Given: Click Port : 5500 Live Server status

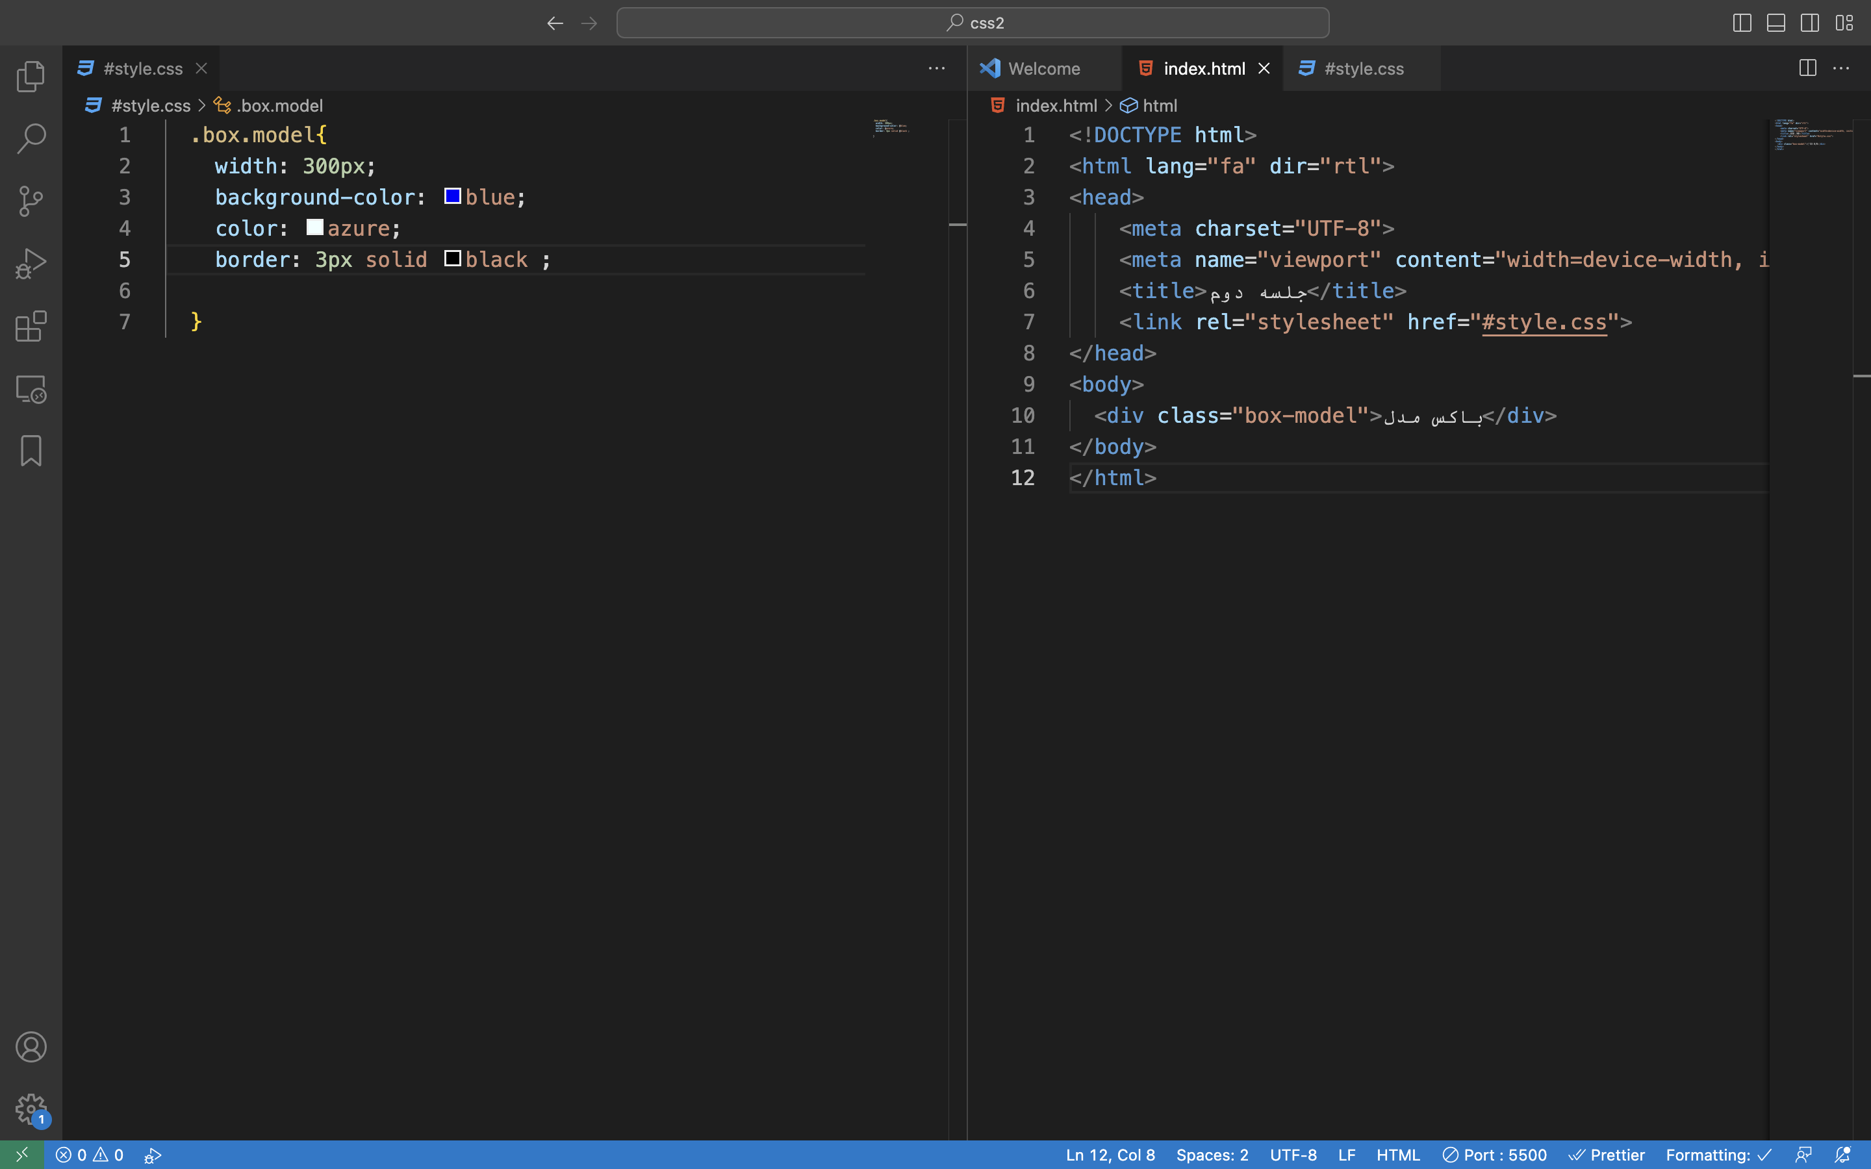Looking at the screenshot, I should pos(1494,1154).
